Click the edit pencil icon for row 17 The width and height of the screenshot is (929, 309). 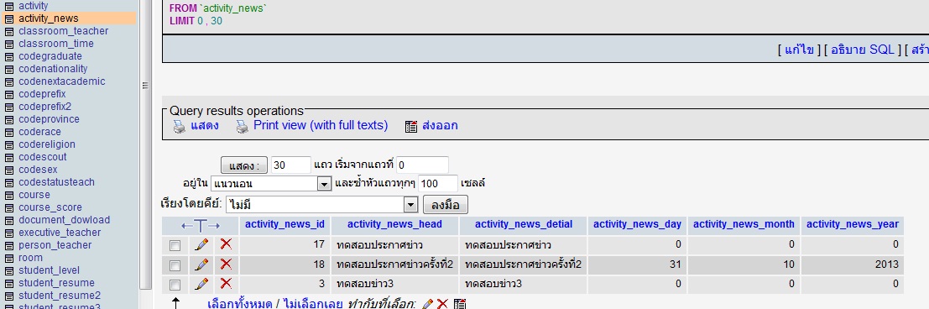[x=201, y=244]
